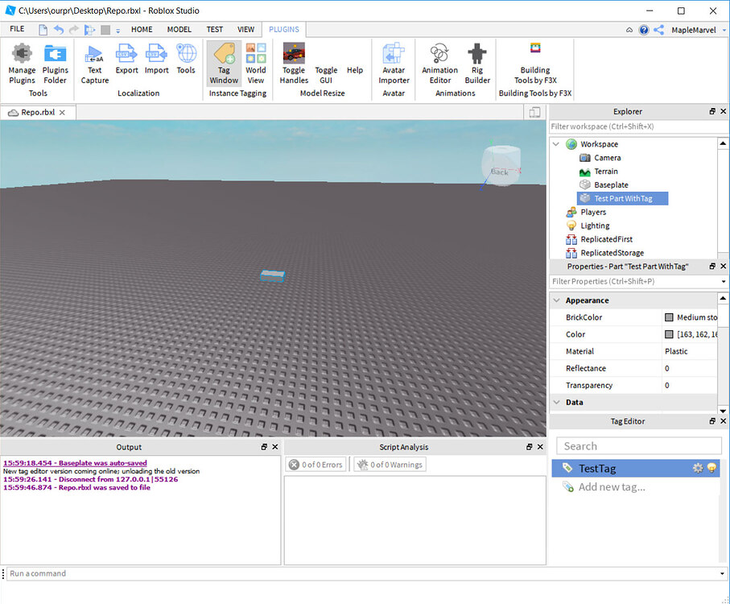The image size is (730, 604).
Task: Toggle Handles in Model Resize section
Action: click(x=293, y=63)
